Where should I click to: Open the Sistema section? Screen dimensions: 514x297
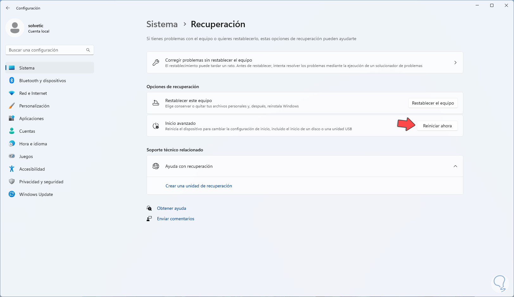click(x=50, y=68)
